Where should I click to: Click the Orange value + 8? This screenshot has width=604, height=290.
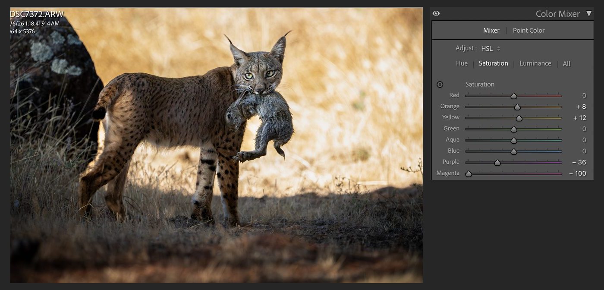(581, 107)
